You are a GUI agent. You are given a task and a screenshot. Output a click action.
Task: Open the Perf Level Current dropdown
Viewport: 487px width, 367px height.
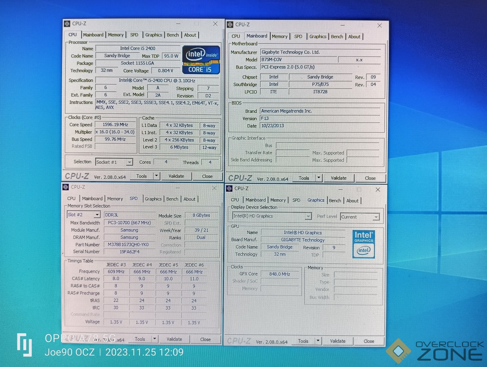[x=376, y=217]
